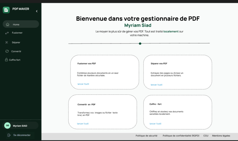Open Coffre fort from the sidebar
Viewport: 238px width, 141px height.
[15, 60]
